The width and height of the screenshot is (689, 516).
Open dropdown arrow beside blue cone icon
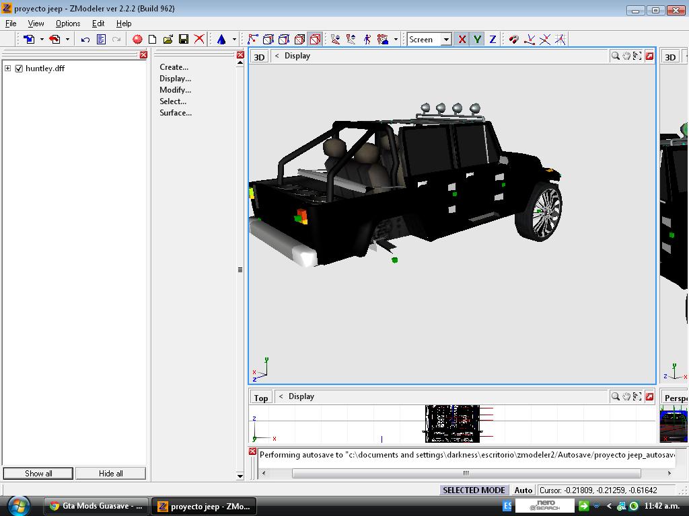(x=234, y=40)
